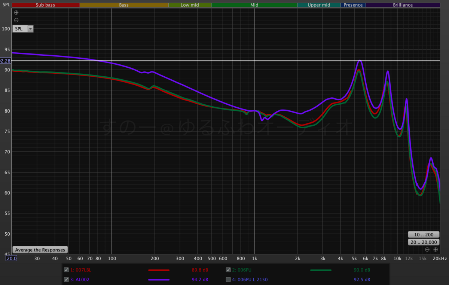The width and height of the screenshot is (449, 285).
Task: Open the SPL axis type dropdown
Action: (x=23, y=29)
